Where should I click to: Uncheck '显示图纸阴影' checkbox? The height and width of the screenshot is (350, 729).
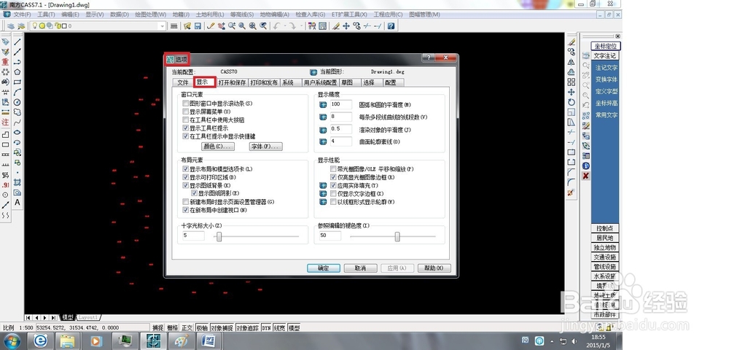pyautogui.click(x=195, y=193)
